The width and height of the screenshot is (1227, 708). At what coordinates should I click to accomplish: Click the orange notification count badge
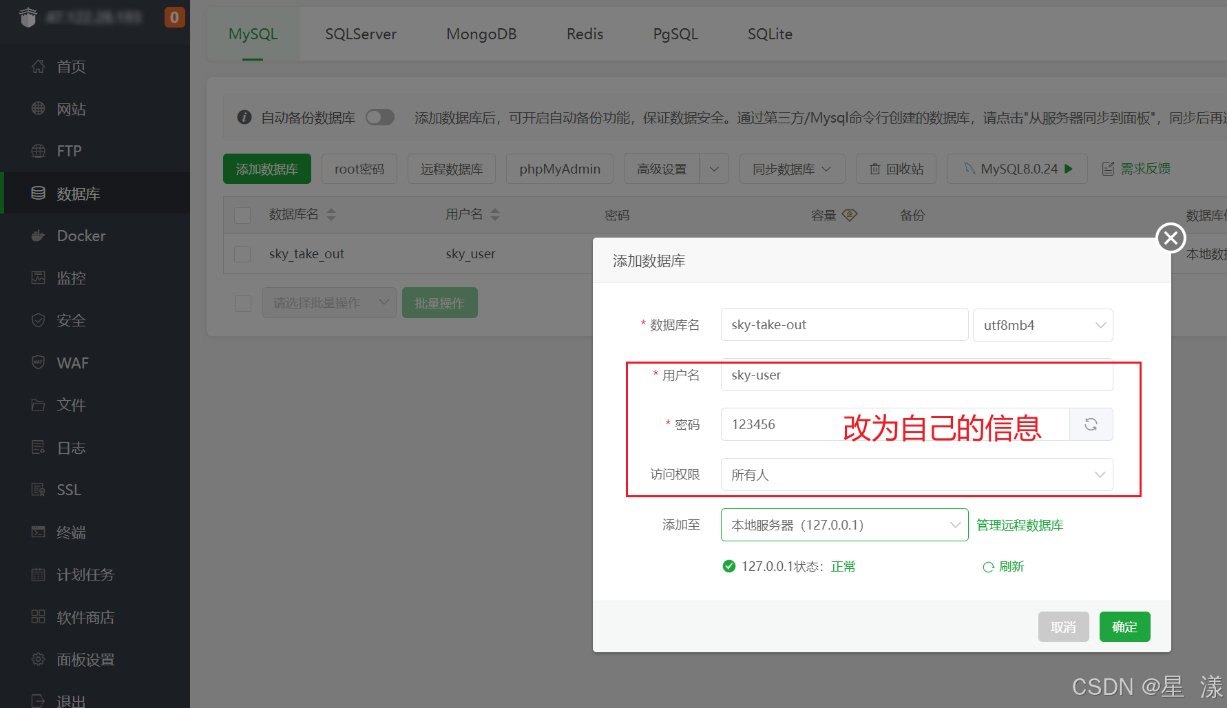pos(174,17)
